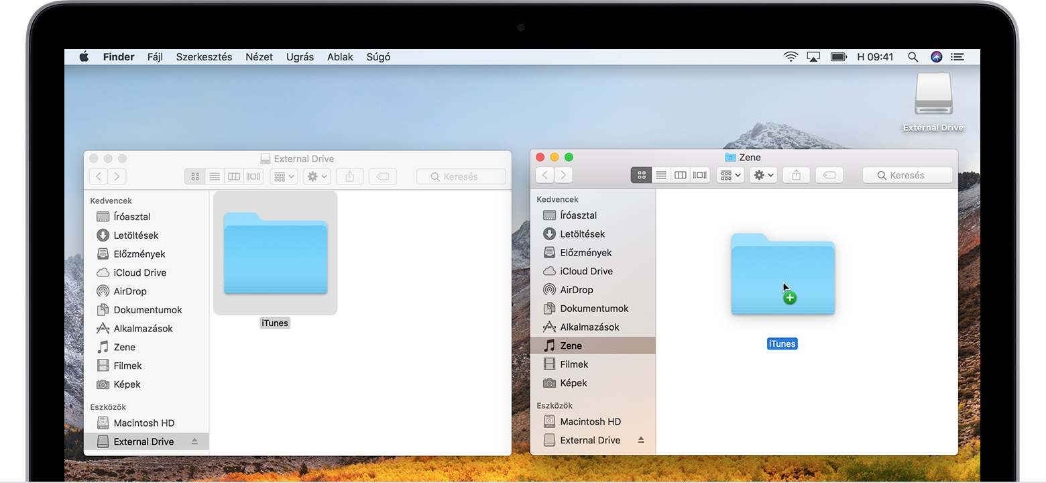1046x483 pixels.
Task: Open the Szerkesztés menu
Action: point(204,57)
